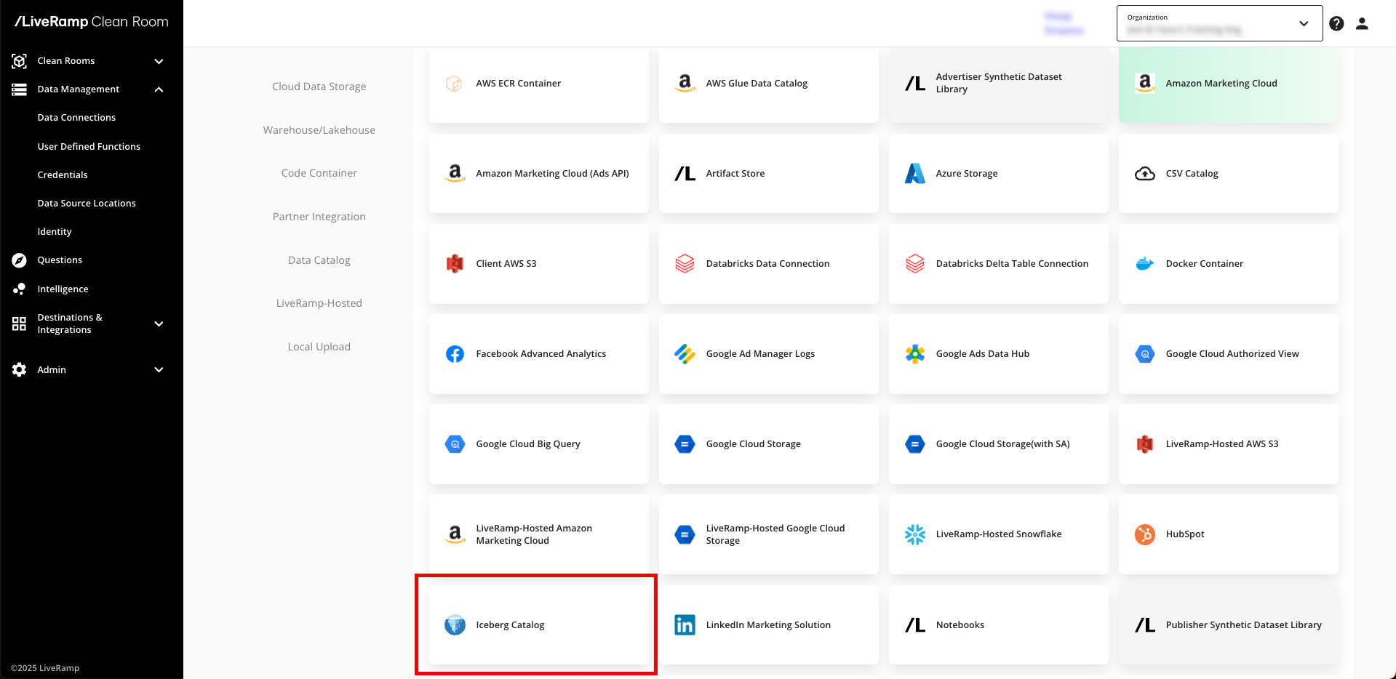
Task: Click the Azure Storage logo icon
Action: click(x=914, y=174)
